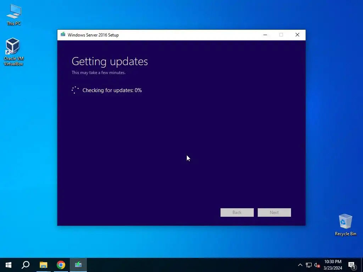This screenshot has width=363, height=272.
Task: Launch Google Chrome from taskbar
Action: click(61, 265)
